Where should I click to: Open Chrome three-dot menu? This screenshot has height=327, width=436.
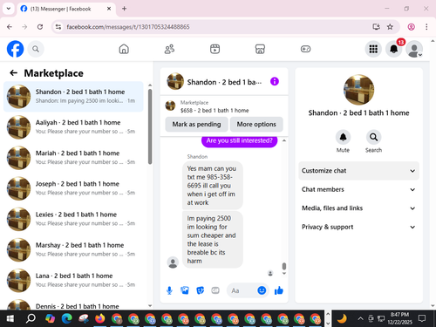(x=426, y=27)
